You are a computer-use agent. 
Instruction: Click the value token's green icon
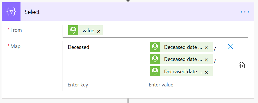(x=73, y=30)
